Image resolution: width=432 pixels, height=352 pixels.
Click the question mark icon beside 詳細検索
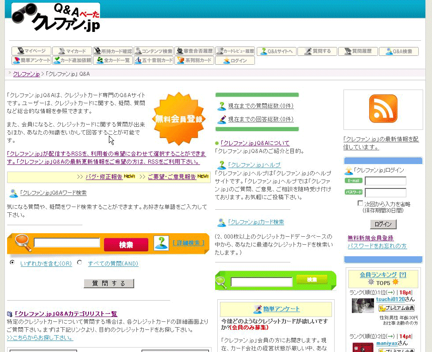[x=161, y=243]
